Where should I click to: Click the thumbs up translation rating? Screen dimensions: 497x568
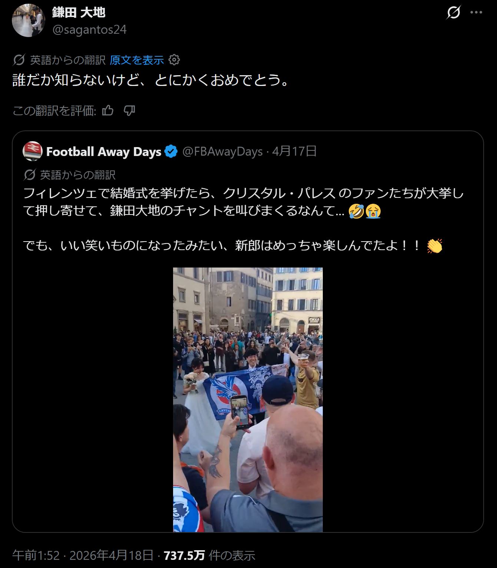(x=108, y=110)
